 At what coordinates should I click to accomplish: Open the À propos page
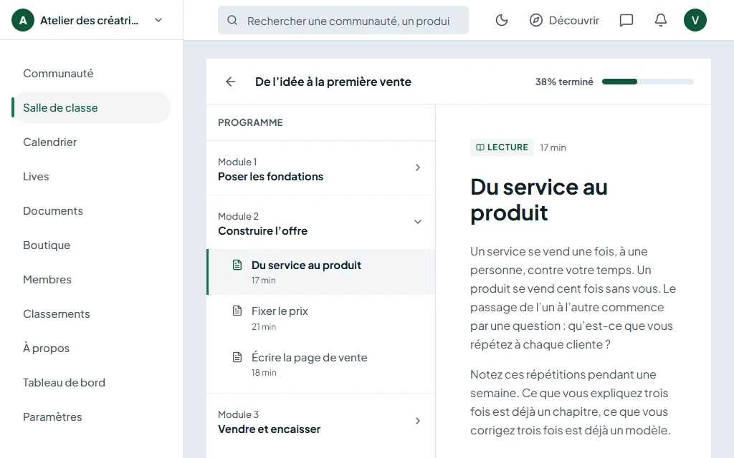(x=91, y=349)
